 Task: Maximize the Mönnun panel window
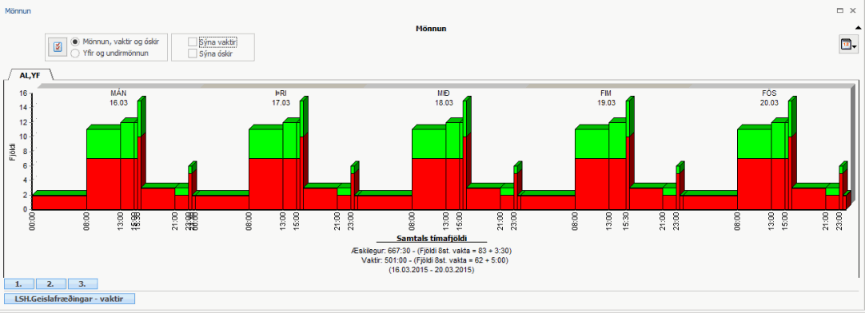coord(839,10)
